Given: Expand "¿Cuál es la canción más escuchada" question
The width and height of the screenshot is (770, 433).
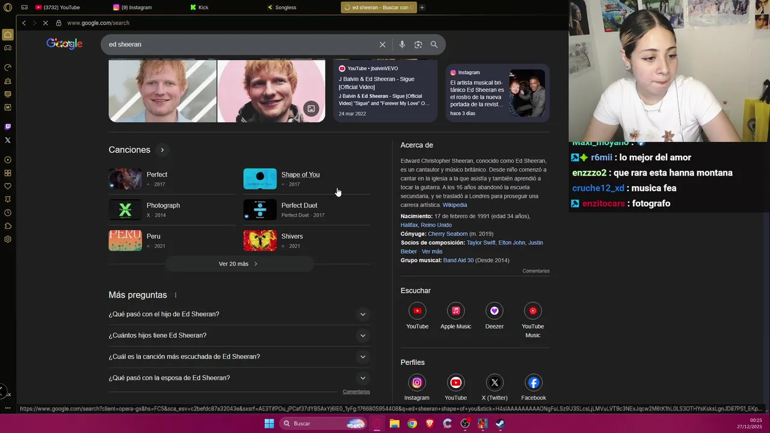Looking at the screenshot, I should pos(239,357).
